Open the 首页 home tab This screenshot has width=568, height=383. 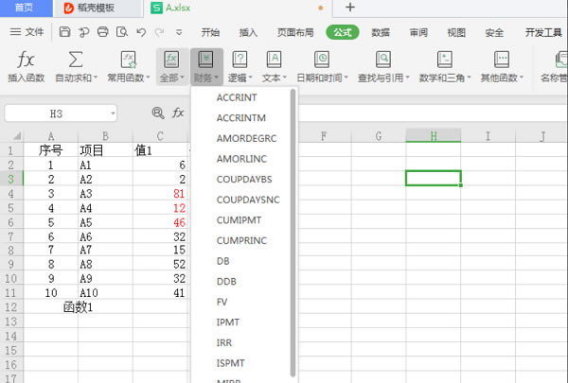pyautogui.click(x=25, y=8)
